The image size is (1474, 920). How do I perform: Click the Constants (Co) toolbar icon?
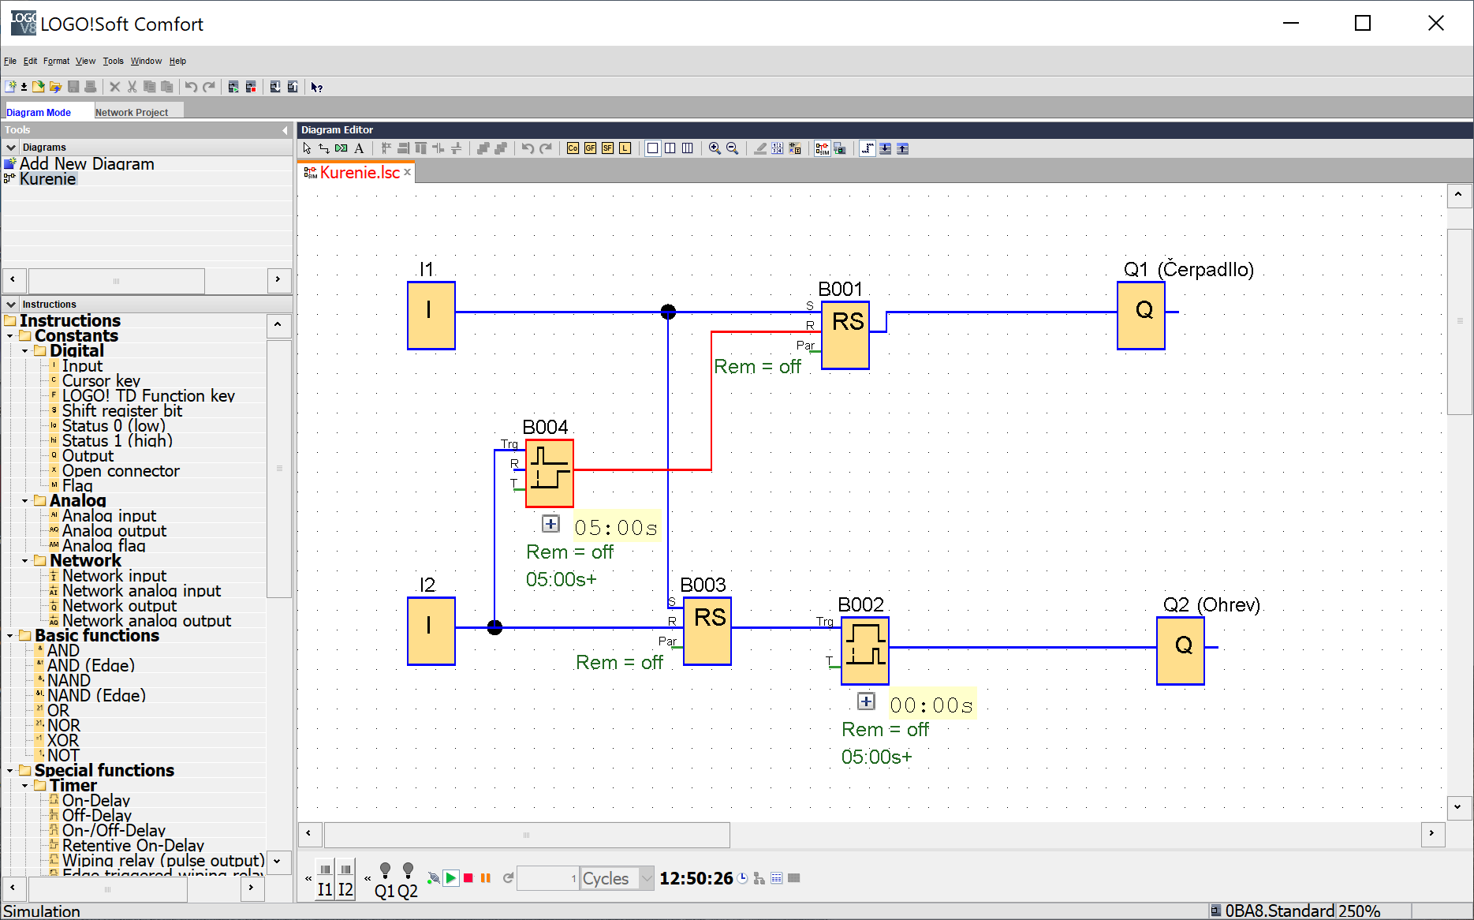[x=573, y=148]
